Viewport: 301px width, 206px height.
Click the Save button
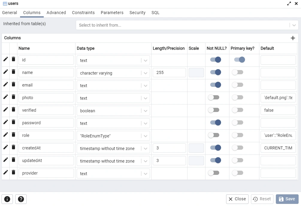(287, 199)
